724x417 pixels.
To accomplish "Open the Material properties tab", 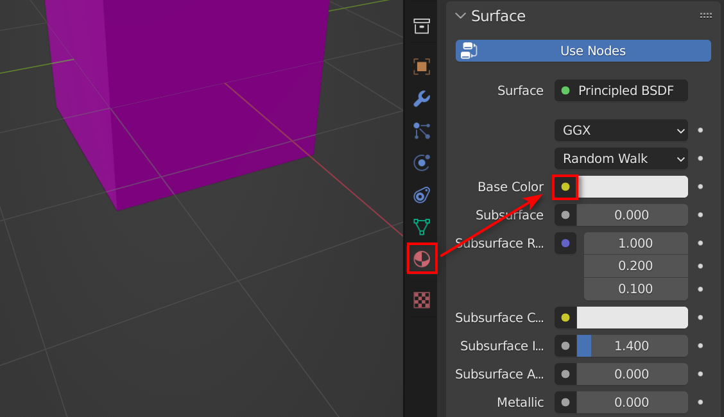I will tap(422, 259).
